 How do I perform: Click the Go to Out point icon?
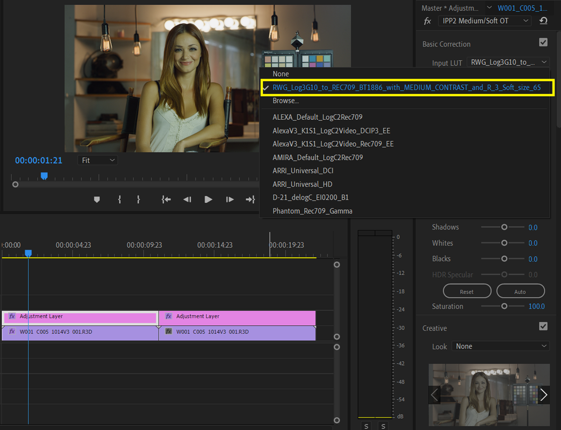click(250, 199)
